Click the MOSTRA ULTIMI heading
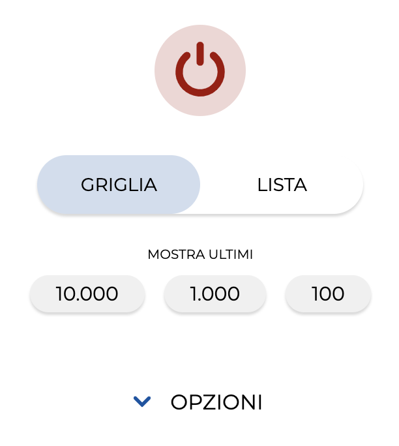 click(200, 254)
